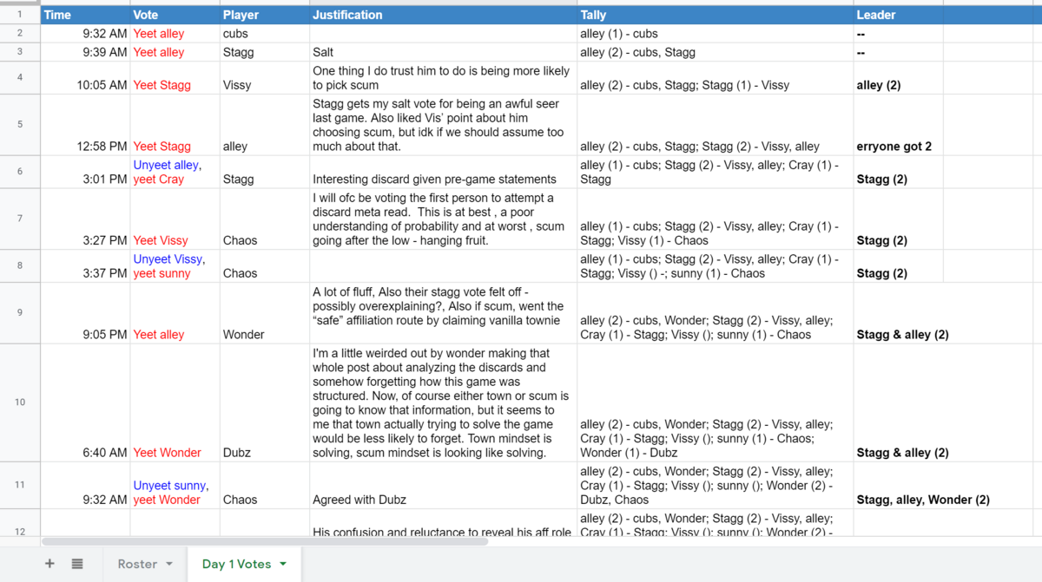Select the Day 1 Votes sheet tab
The image size is (1042, 582).
236,564
